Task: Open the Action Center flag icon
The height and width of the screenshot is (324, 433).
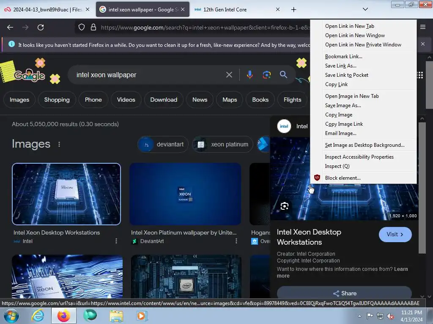Action: pos(370,316)
